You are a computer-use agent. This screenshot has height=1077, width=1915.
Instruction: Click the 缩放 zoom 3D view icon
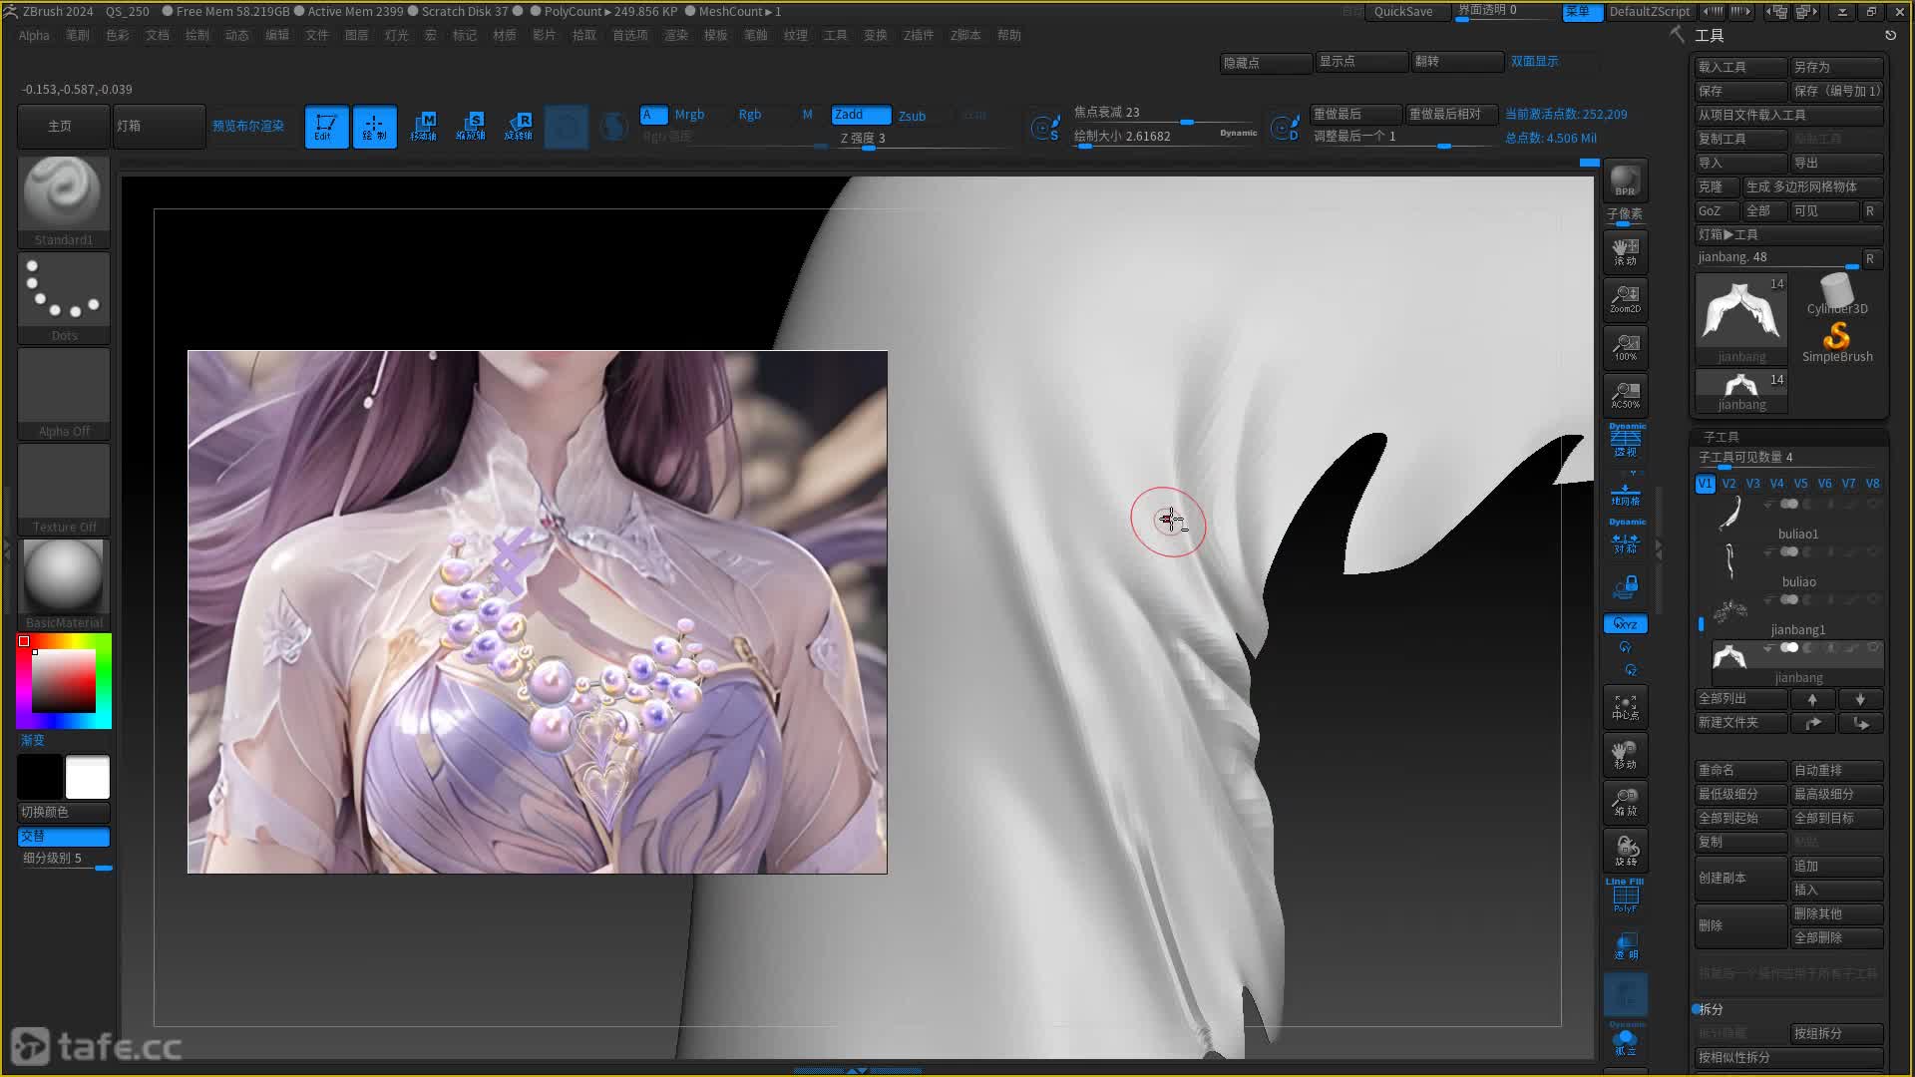(1625, 803)
